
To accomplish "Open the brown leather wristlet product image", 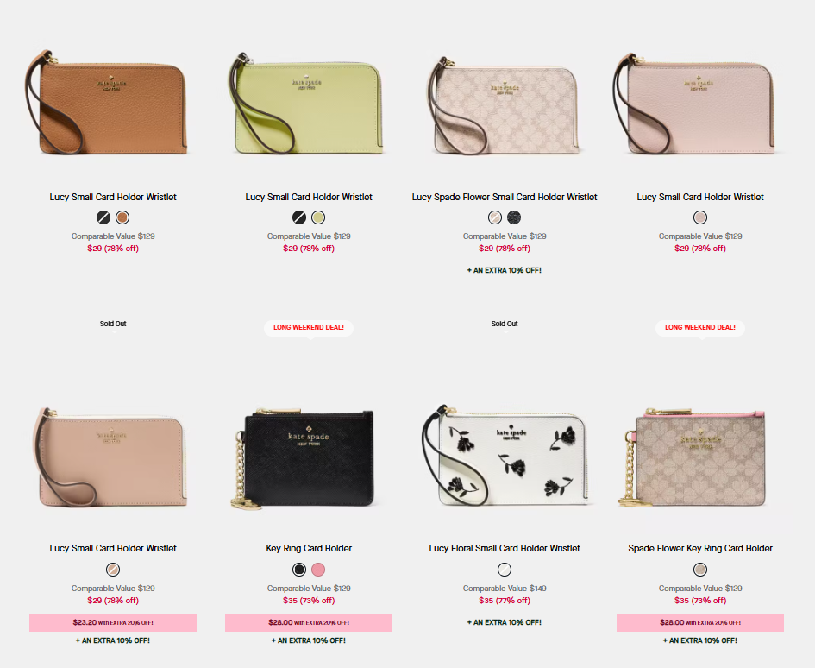I will click(107, 103).
